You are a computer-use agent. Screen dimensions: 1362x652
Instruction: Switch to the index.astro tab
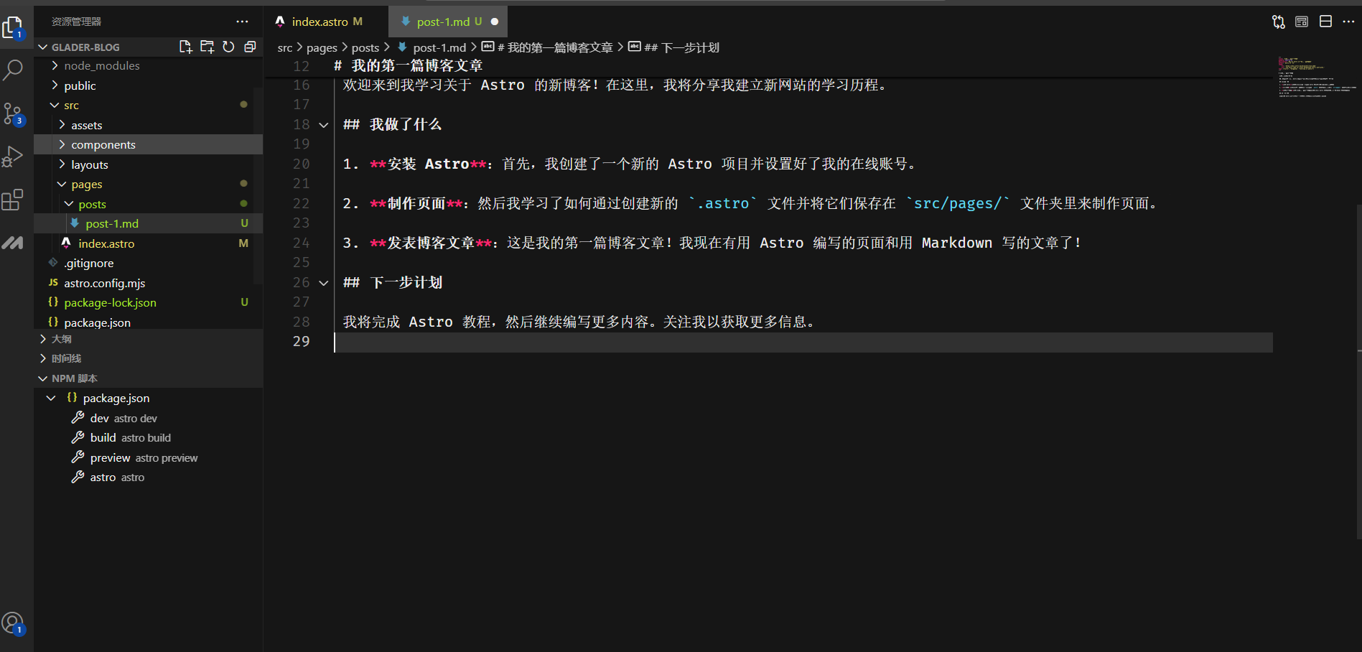click(x=319, y=22)
